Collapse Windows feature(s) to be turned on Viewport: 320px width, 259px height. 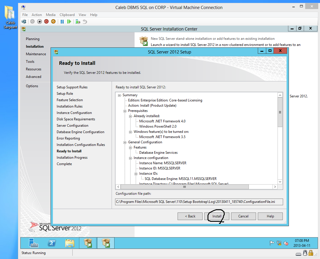click(130, 132)
